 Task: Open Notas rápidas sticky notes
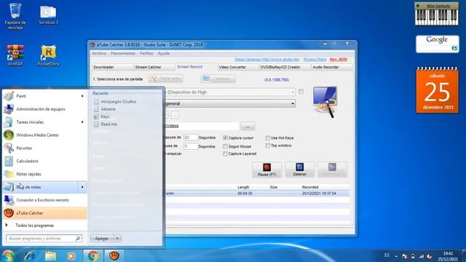(44, 174)
